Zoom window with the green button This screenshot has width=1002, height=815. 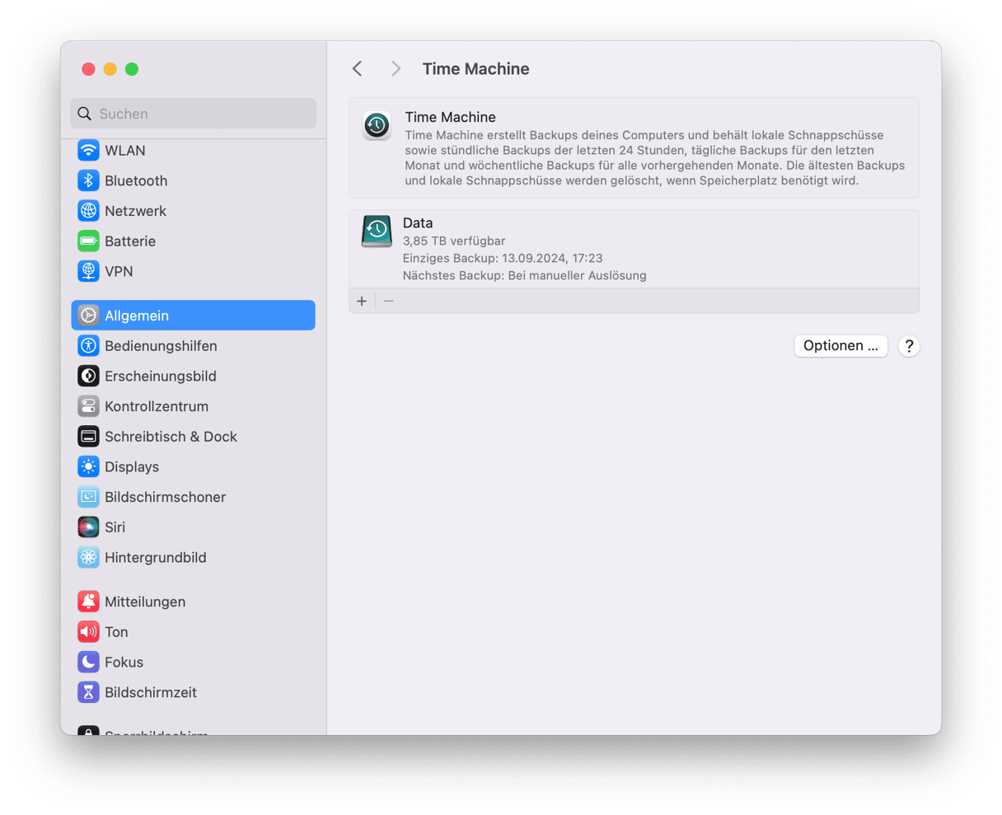131,69
